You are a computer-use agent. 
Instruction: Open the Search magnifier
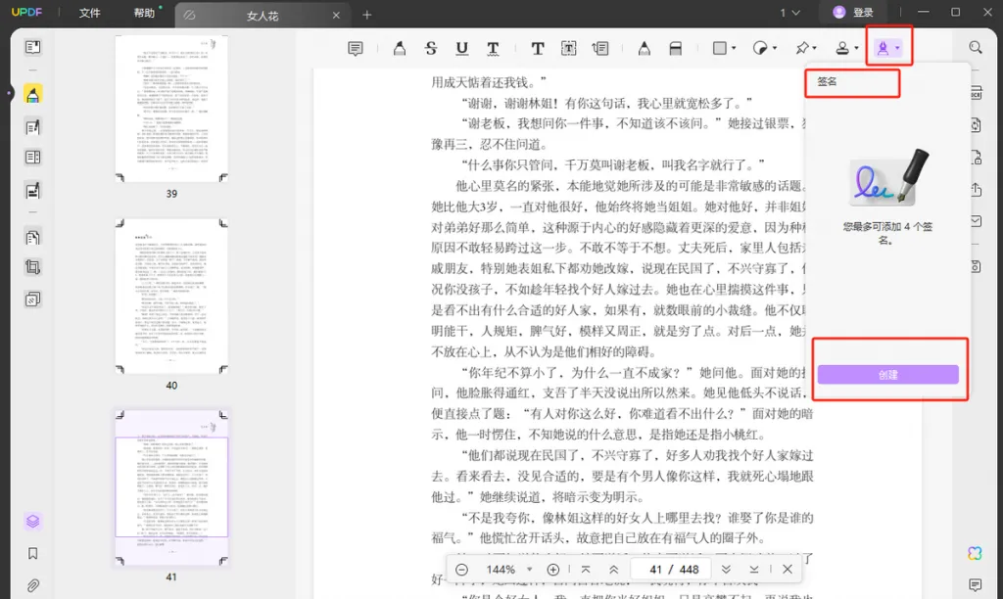[975, 47]
